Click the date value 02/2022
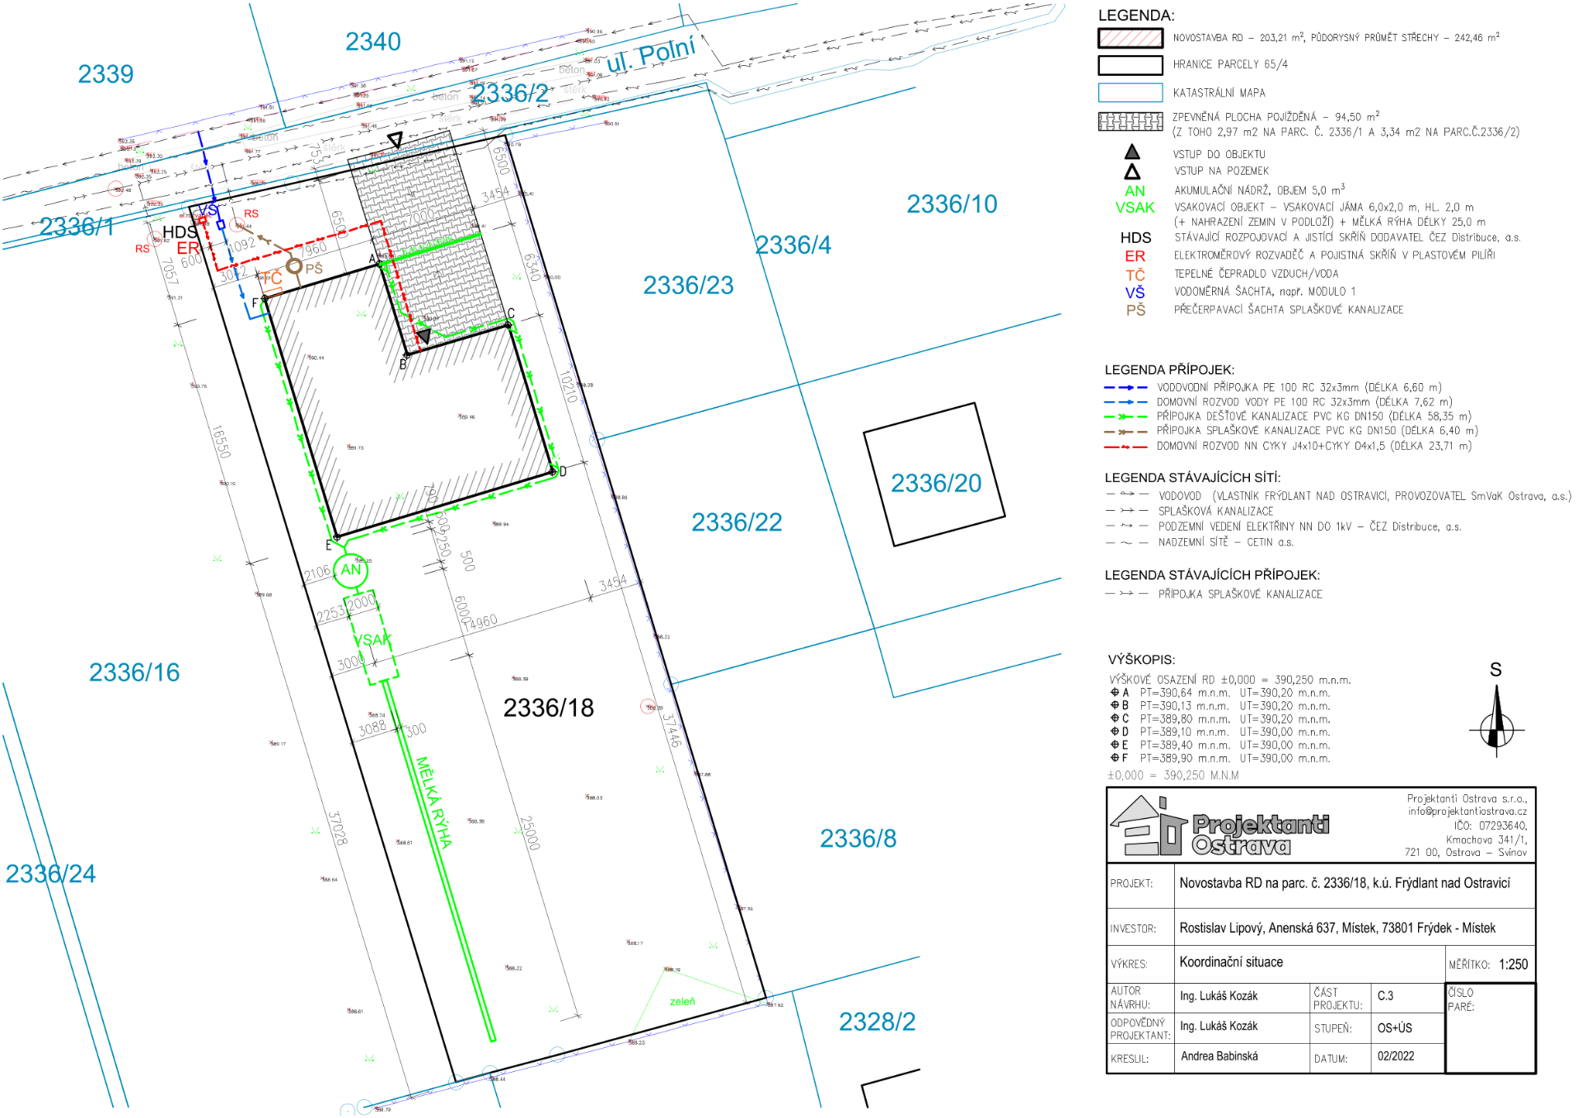 click(1395, 1056)
